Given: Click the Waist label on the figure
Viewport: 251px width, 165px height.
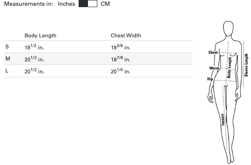Looking at the screenshot, I should tap(214, 68).
